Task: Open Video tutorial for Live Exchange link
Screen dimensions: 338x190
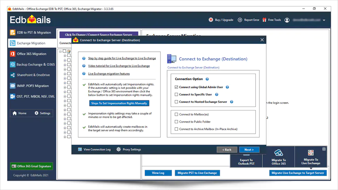Action: pos(119,66)
